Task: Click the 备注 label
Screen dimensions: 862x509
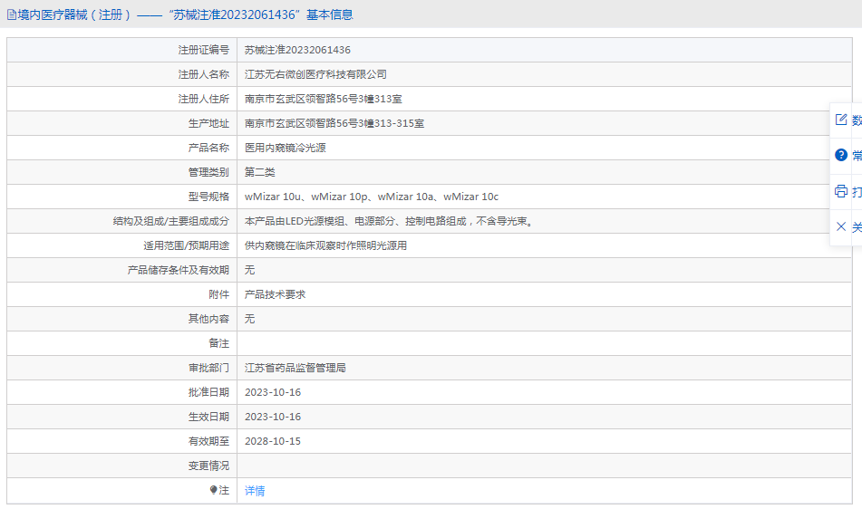Action: click(x=218, y=343)
